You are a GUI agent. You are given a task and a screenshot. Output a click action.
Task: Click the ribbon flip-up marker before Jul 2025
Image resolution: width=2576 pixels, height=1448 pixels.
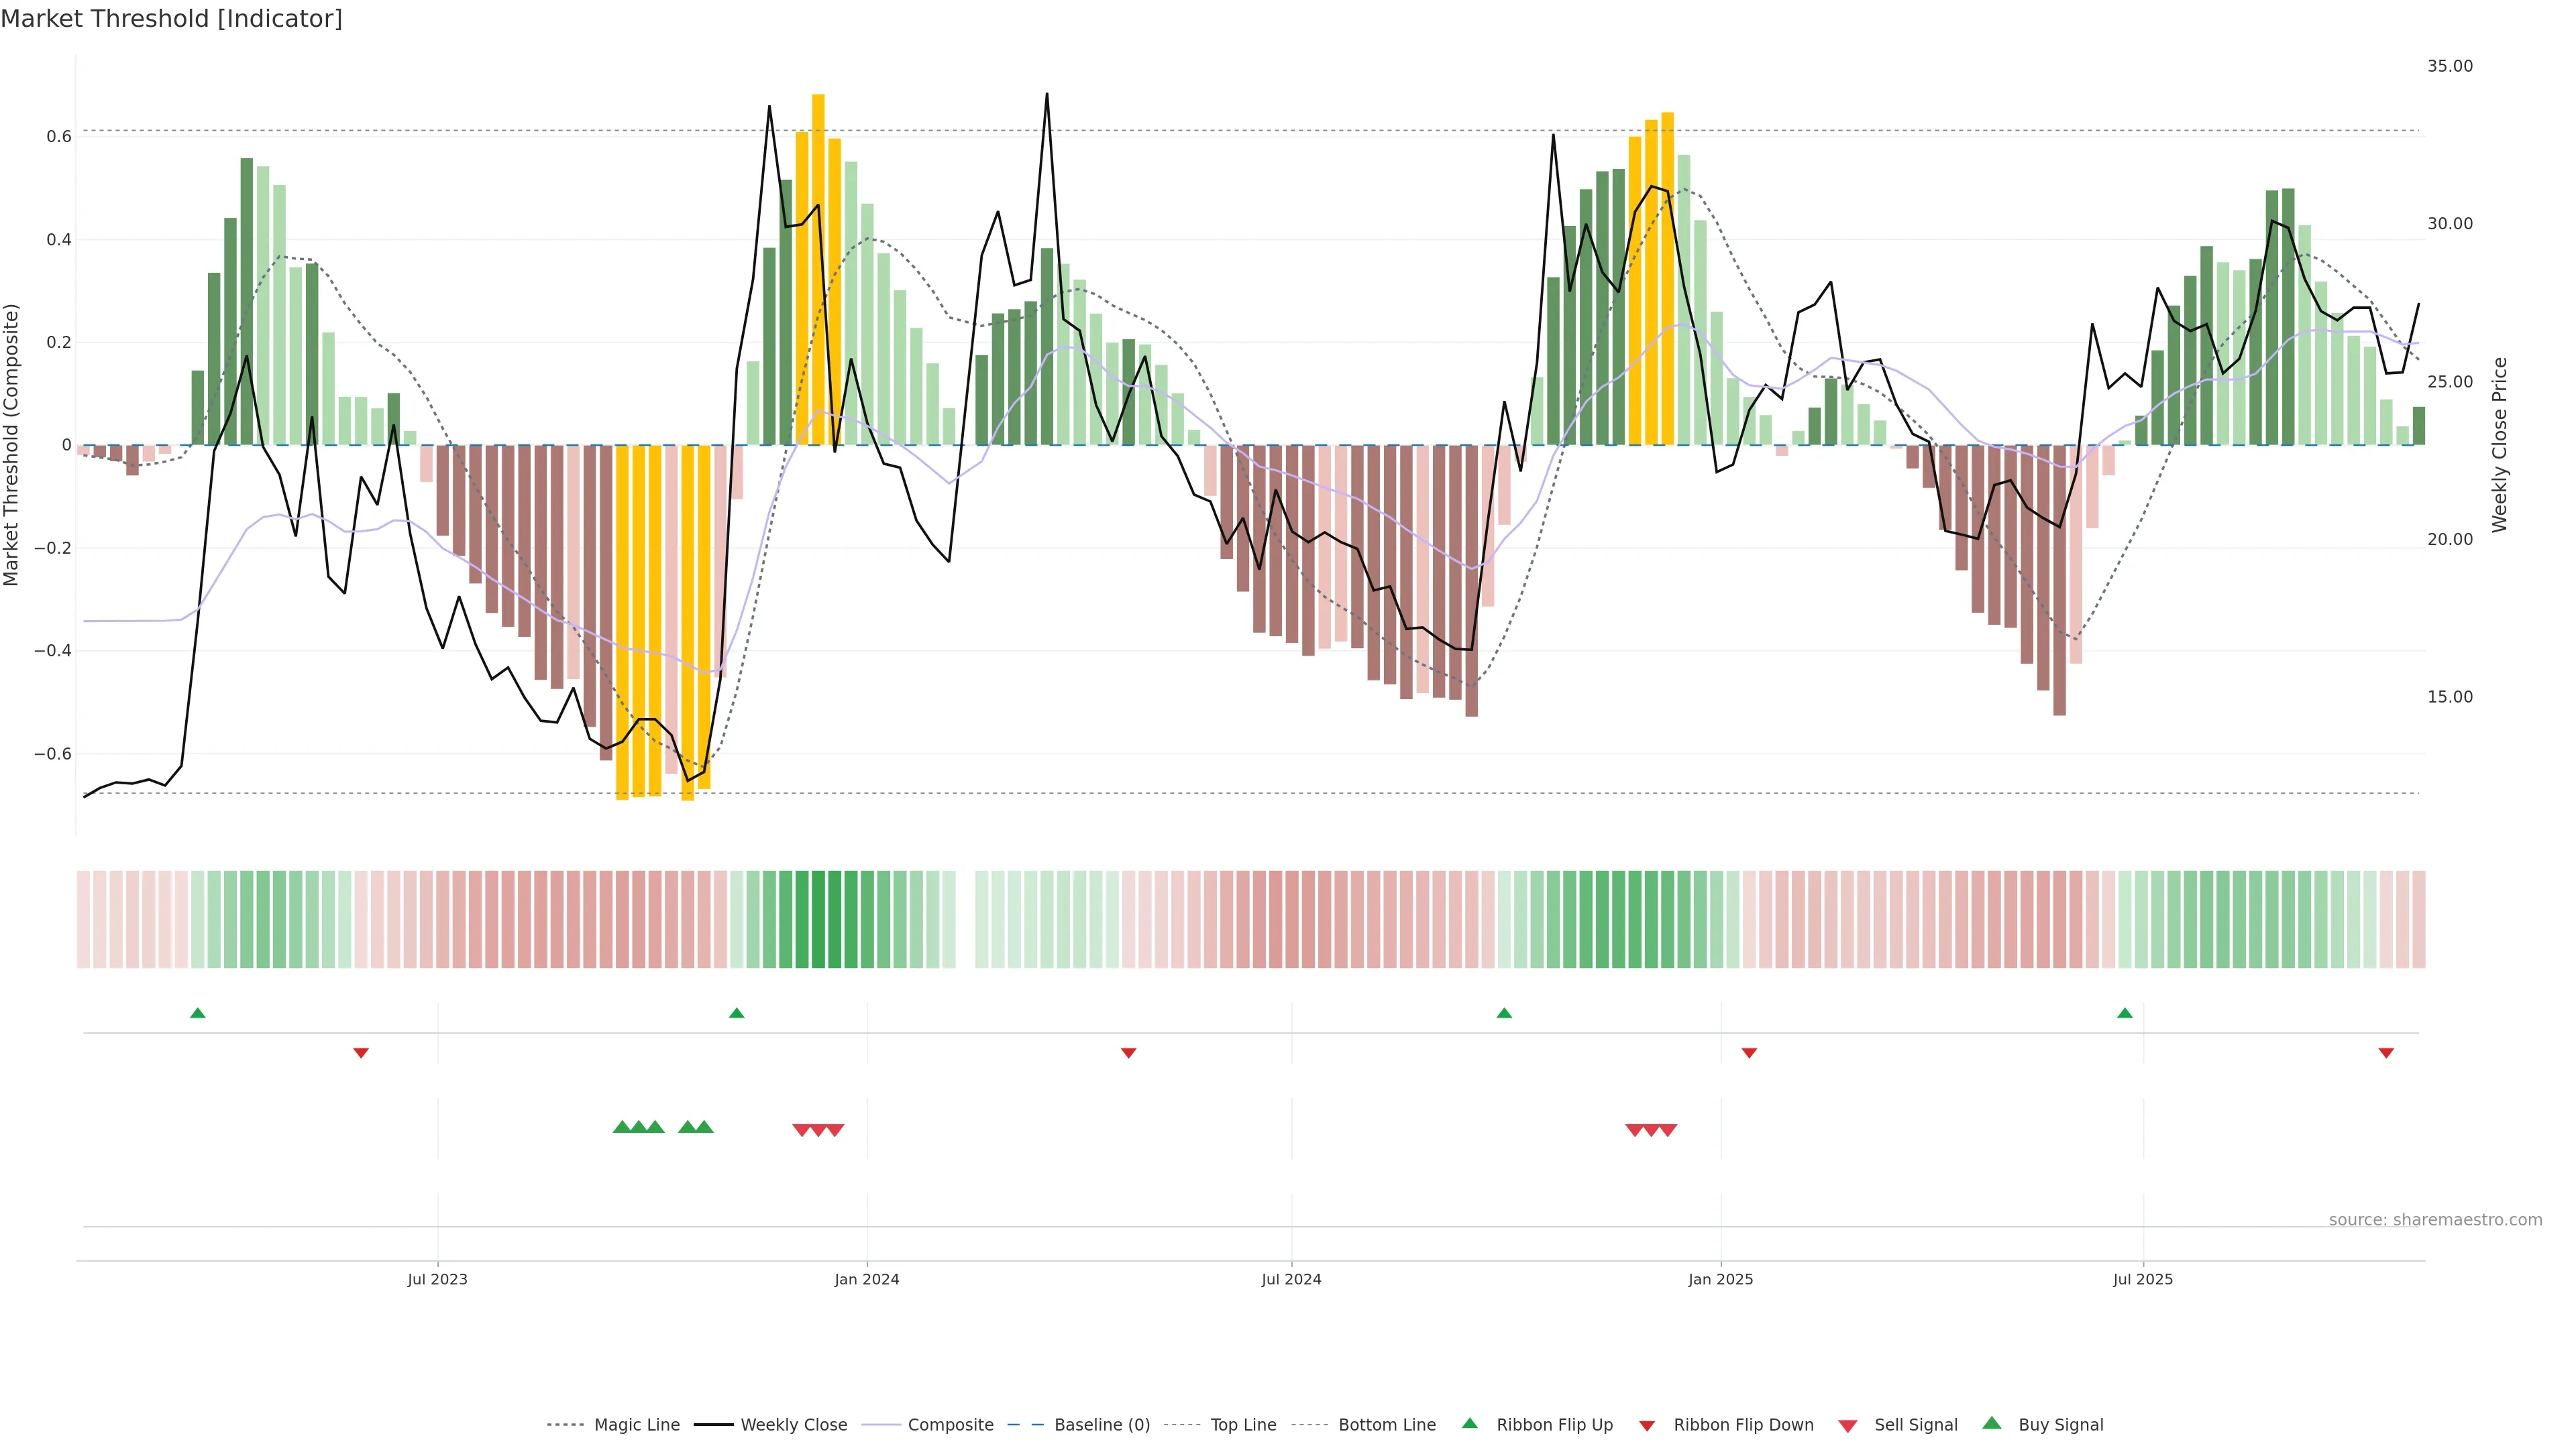tap(2125, 1014)
